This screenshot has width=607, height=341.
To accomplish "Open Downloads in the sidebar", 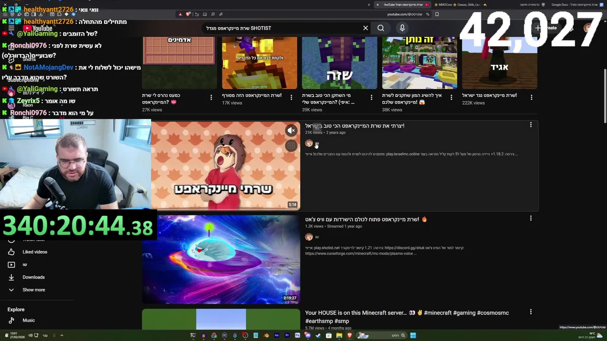I will [34, 277].
